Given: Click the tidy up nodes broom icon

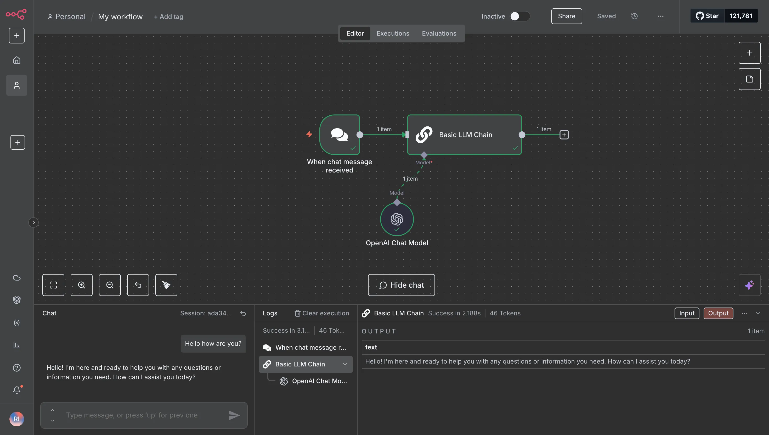Looking at the screenshot, I should click(x=166, y=285).
